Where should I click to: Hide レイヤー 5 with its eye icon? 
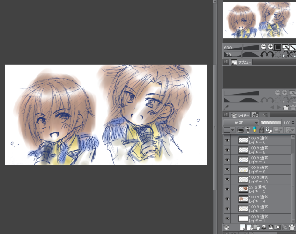click(227, 189)
